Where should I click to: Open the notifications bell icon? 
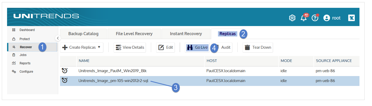(304, 18)
